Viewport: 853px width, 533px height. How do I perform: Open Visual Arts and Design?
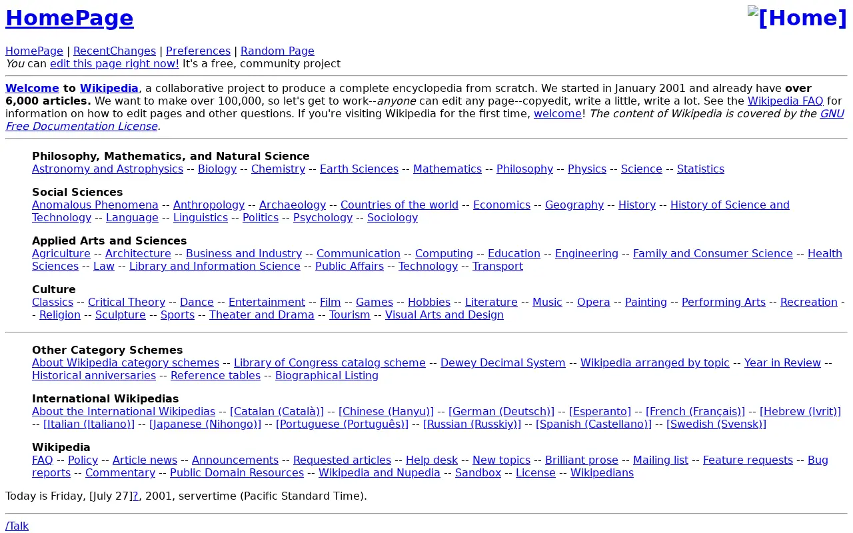click(x=444, y=315)
